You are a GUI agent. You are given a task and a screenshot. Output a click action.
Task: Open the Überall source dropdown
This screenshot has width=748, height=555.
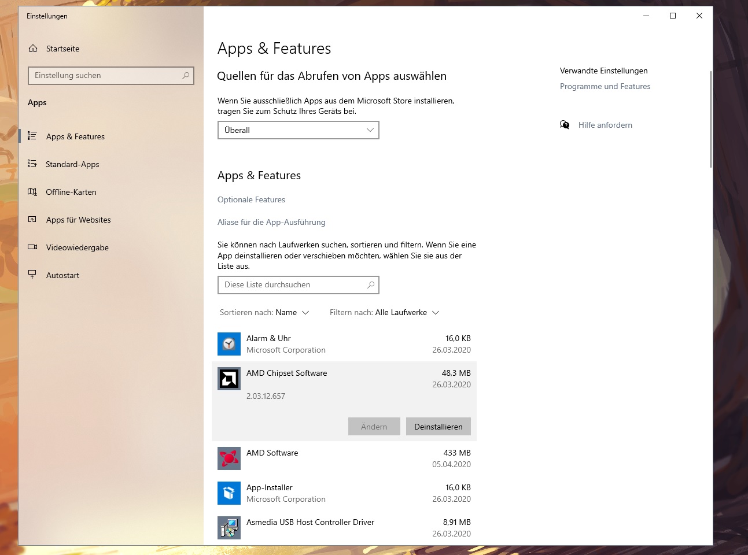(x=299, y=130)
